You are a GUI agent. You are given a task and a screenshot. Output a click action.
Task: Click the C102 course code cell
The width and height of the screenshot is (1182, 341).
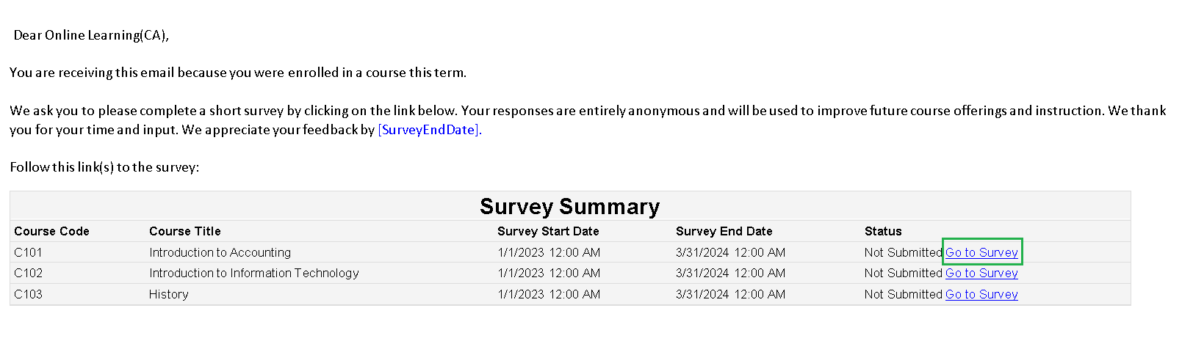click(28, 273)
